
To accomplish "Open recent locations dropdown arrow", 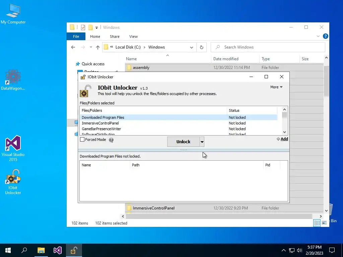I will coord(91,47).
